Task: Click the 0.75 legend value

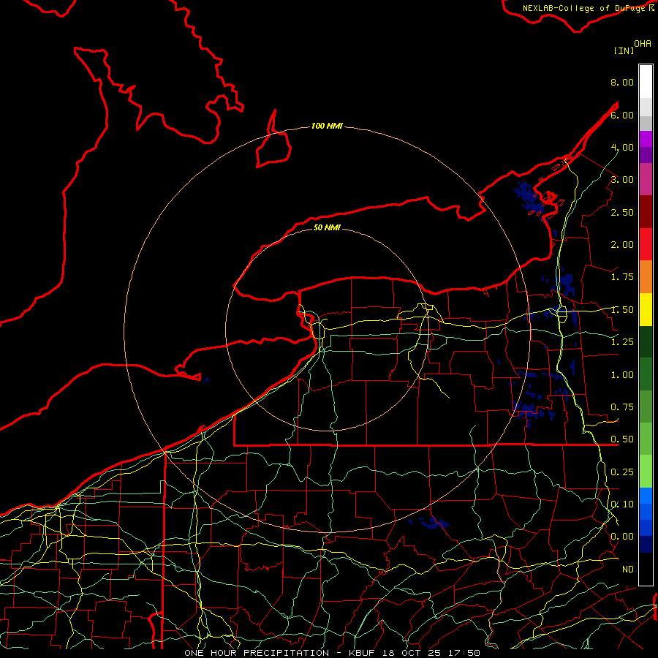Action: coord(622,407)
